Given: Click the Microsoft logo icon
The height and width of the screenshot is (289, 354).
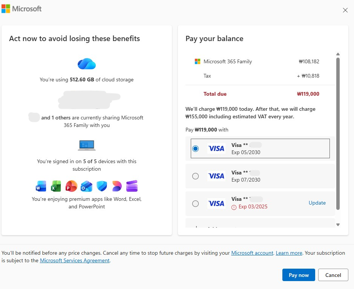Looking at the screenshot, I should [6, 9].
